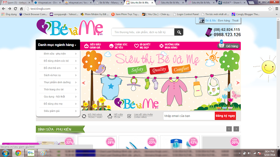The image size is (280, 157).
Task: Expand Gia dụng - Nội thất arrow
Action: (x=76, y=97)
